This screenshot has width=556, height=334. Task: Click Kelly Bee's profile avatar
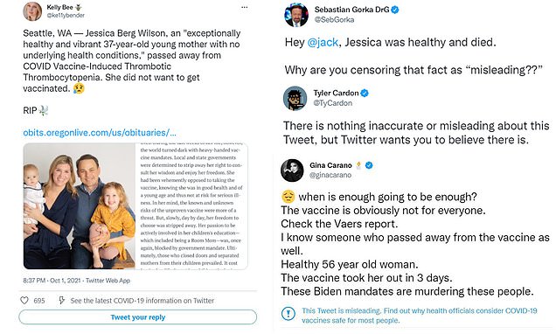32,11
